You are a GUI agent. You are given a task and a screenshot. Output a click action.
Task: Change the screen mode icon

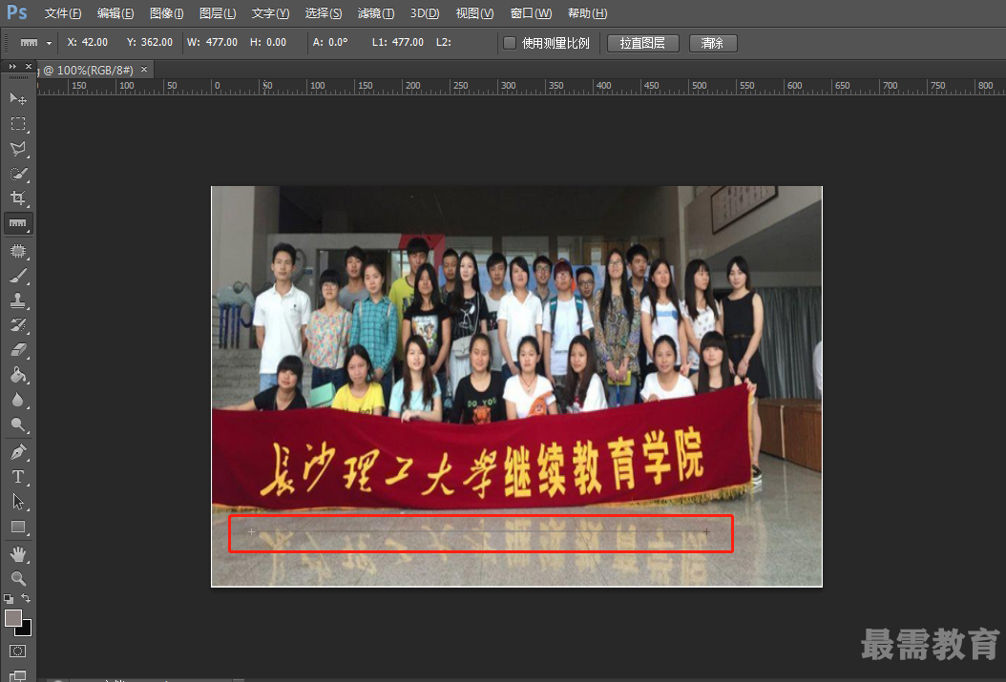pyautogui.click(x=18, y=675)
